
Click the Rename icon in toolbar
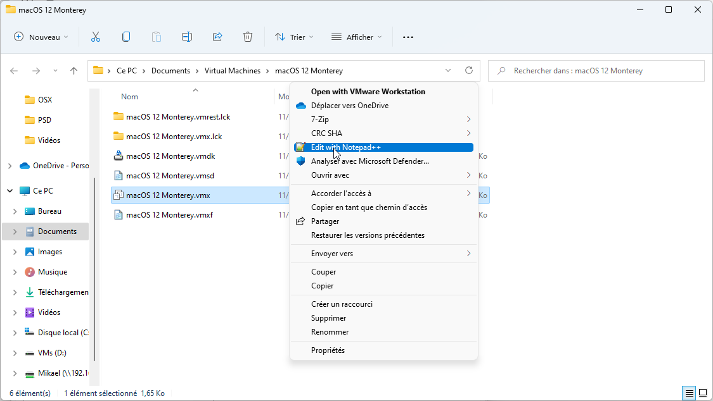click(x=187, y=37)
